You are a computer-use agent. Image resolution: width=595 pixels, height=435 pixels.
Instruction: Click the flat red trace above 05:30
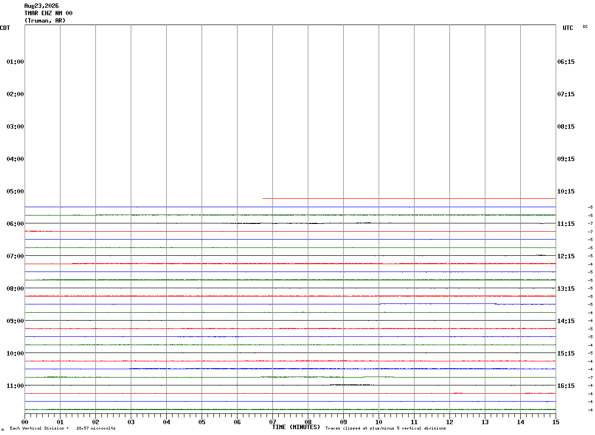pos(409,198)
